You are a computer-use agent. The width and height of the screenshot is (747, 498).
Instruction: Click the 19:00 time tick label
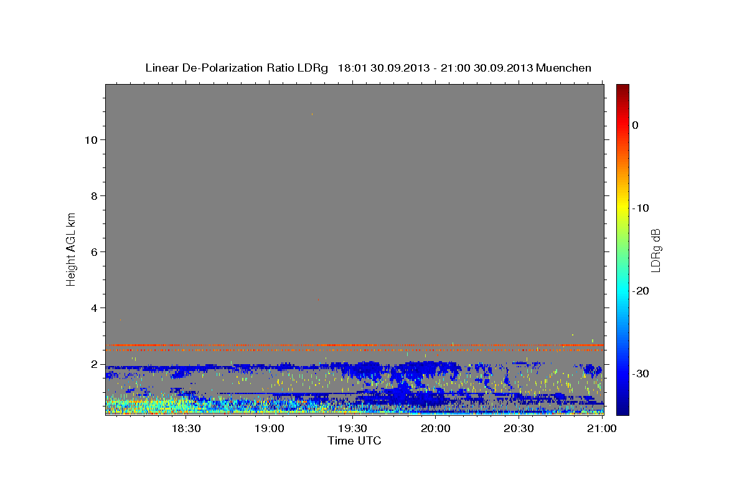point(270,428)
